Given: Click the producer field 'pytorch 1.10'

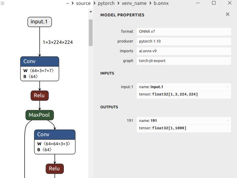Looking at the screenshot, I should 184,41.
